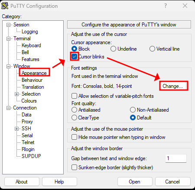
Task: Select the Connection category
Action: (x=25, y=108)
